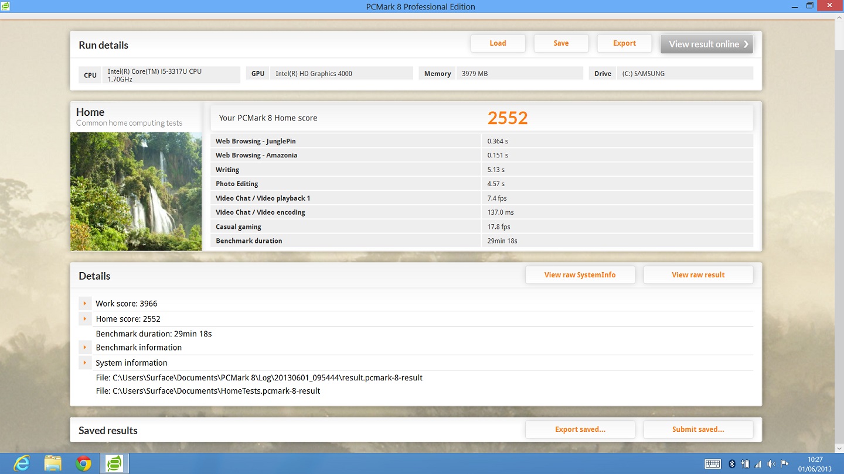The height and width of the screenshot is (474, 844).
Task: Open File Explorer from the taskbar
Action: (x=53, y=463)
